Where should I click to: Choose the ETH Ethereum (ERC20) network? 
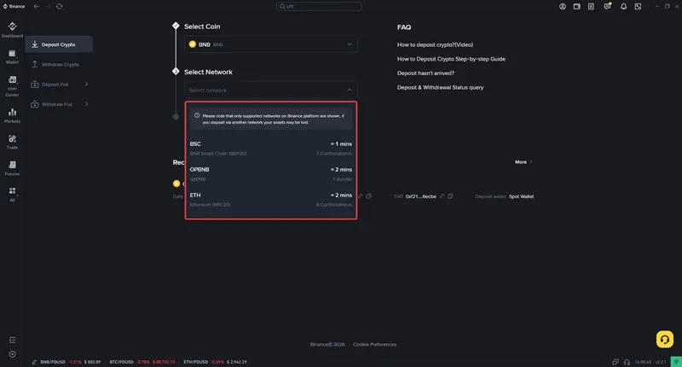(x=270, y=200)
